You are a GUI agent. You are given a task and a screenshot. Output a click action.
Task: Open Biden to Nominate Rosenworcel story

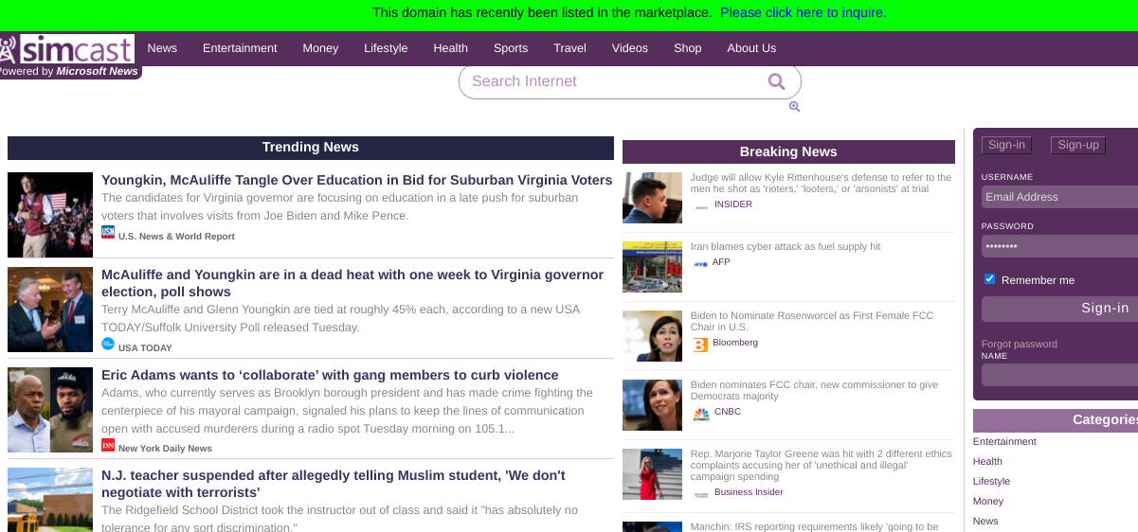(x=812, y=321)
